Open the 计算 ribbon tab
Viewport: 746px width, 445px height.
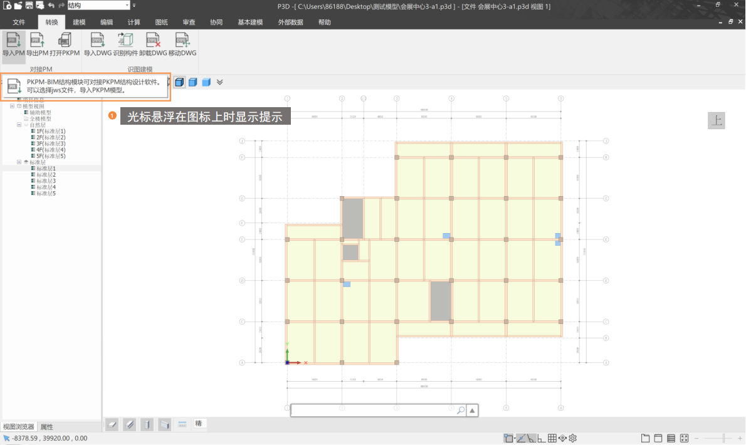pos(134,22)
